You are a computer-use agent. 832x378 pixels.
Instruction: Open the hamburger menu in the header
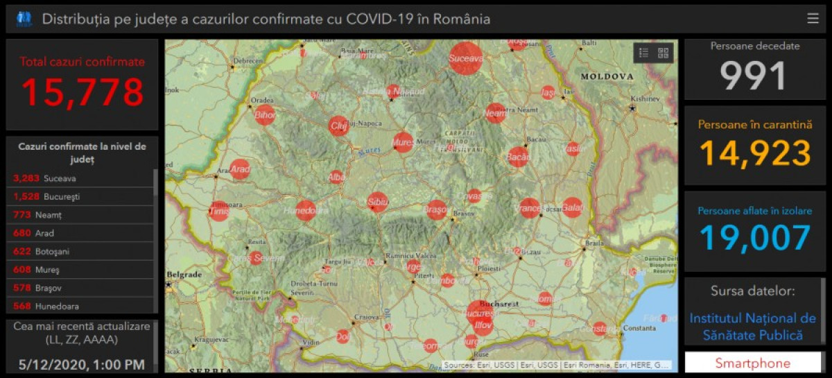[813, 19]
